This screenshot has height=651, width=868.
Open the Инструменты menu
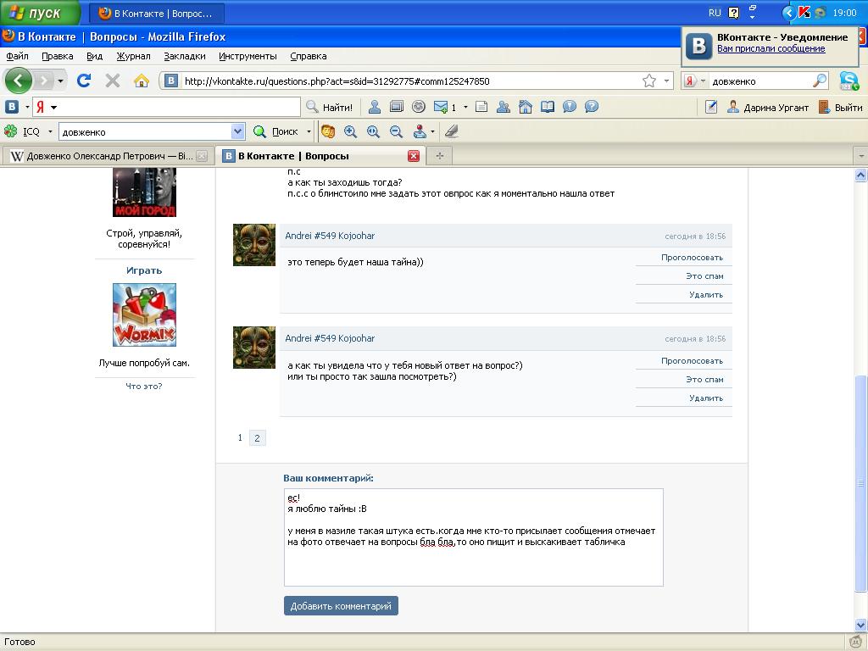(x=248, y=56)
